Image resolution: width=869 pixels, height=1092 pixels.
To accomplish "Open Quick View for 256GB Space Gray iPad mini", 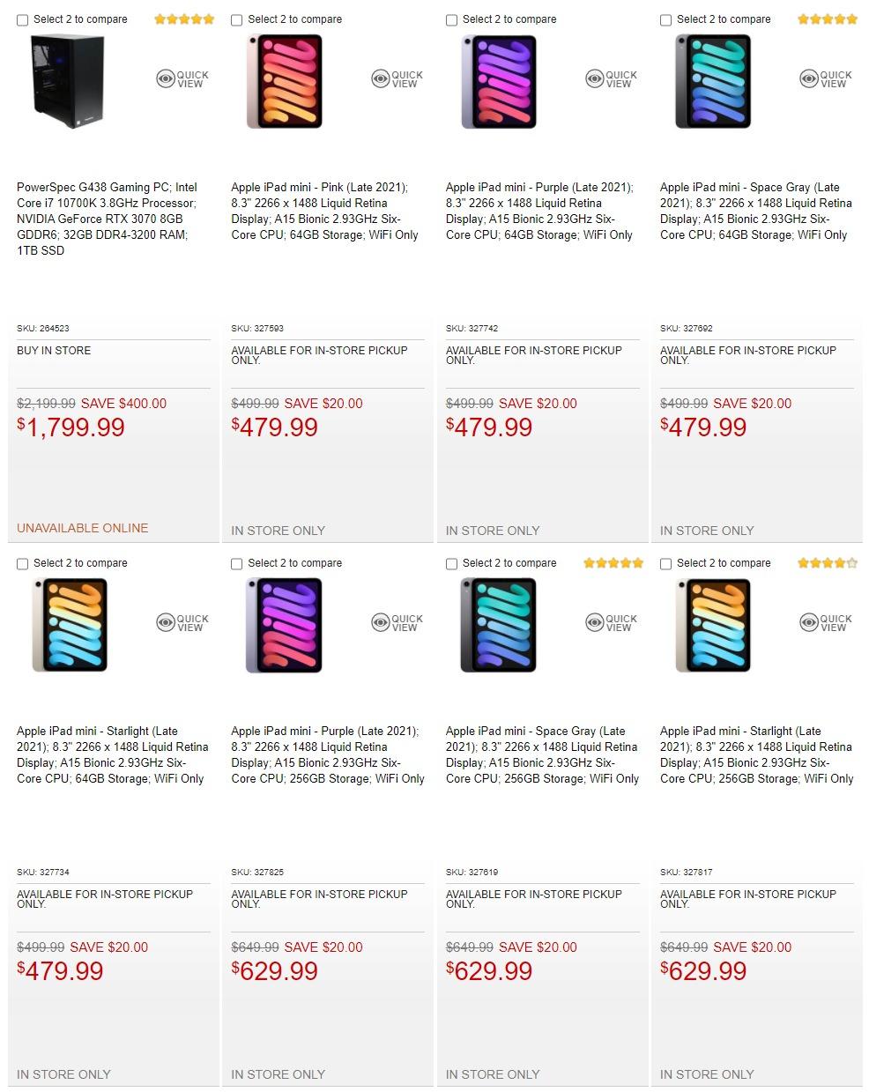I will [611, 623].
